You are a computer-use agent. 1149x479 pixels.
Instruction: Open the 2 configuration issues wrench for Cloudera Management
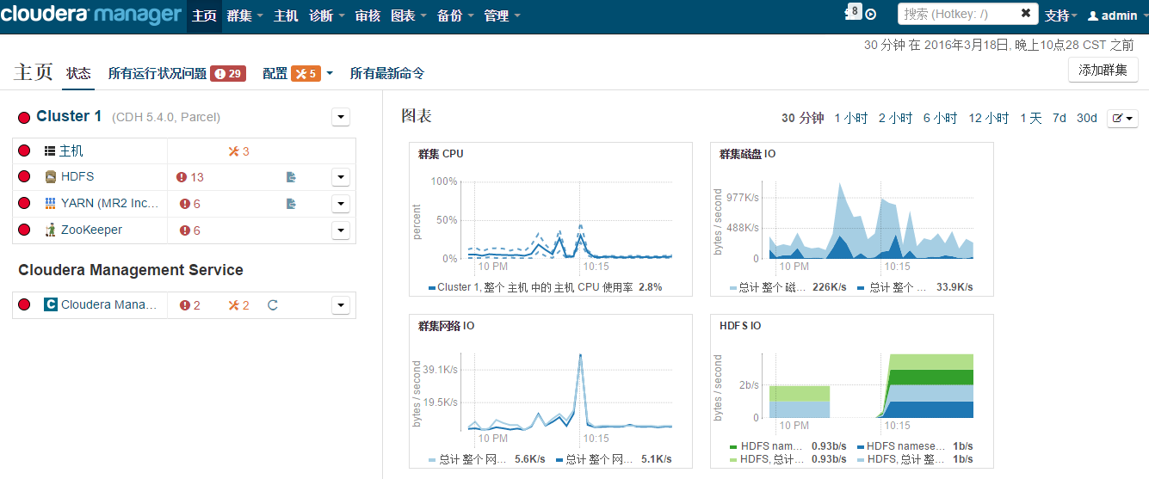coord(238,304)
